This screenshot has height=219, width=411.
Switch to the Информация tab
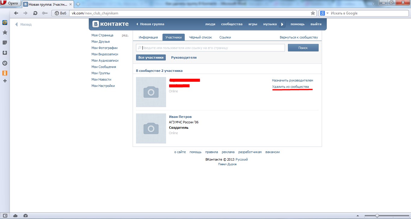pos(148,37)
